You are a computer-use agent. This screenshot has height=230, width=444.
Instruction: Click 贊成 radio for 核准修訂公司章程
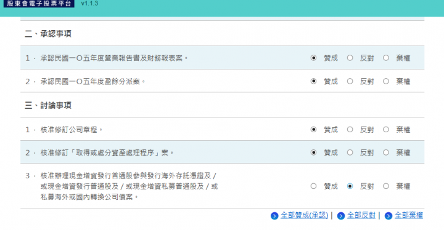[313, 129]
